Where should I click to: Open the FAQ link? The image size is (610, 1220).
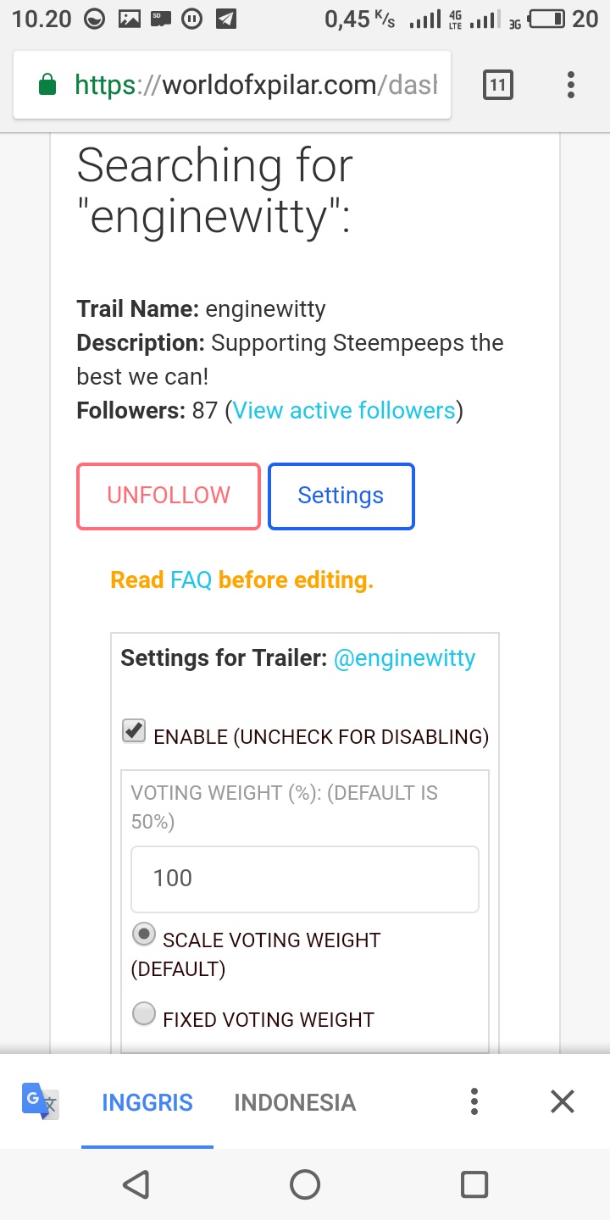click(191, 580)
